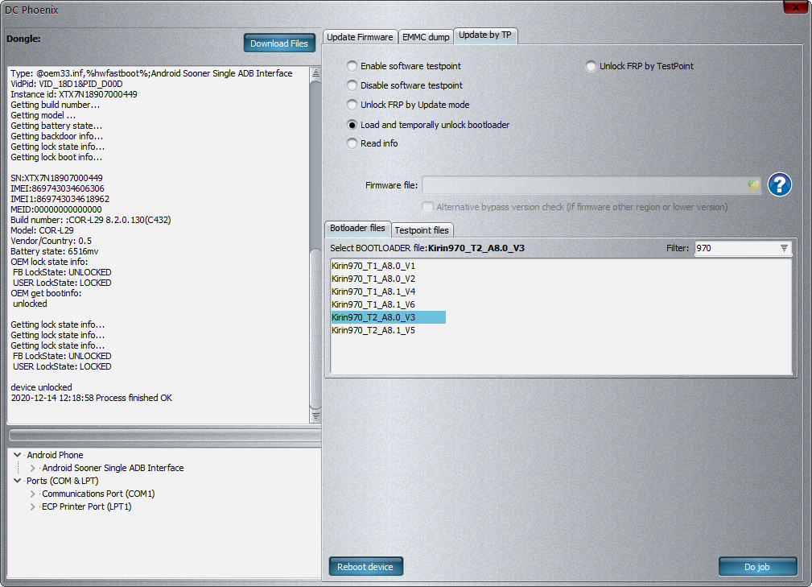
Task: Open the Update by TP tab
Action: pyautogui.click(x=484, y=35)
